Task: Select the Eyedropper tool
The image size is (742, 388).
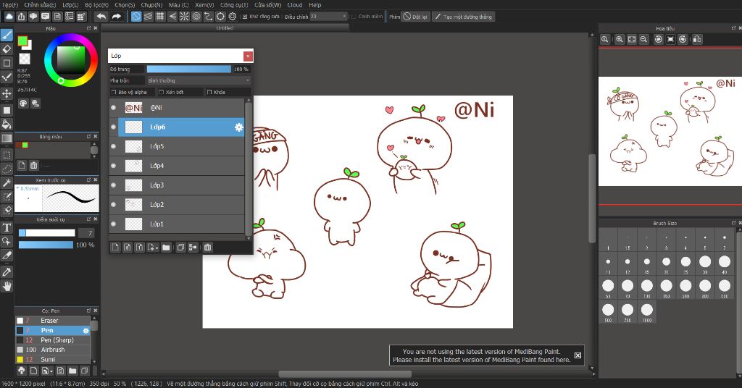Action: [x=7, y=272]
